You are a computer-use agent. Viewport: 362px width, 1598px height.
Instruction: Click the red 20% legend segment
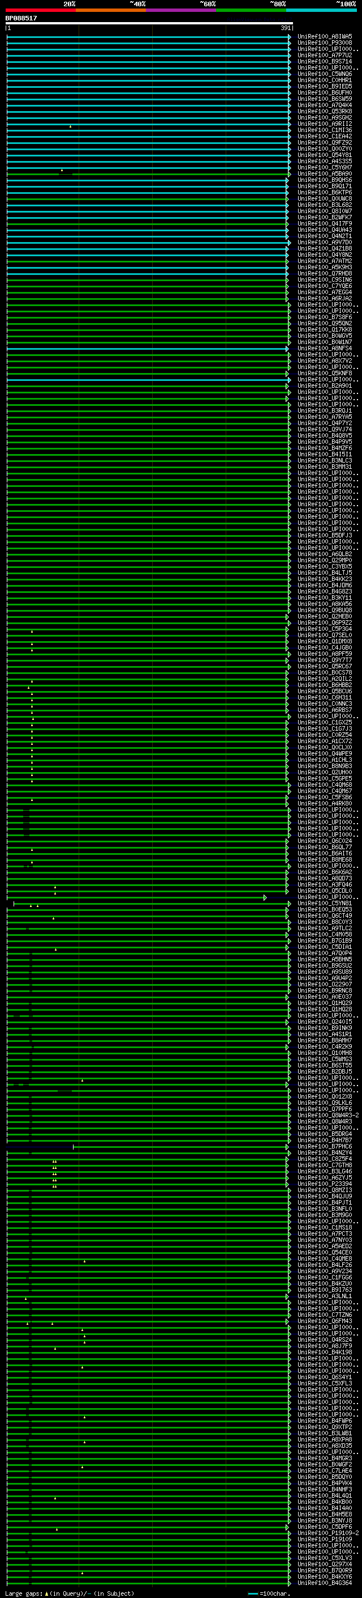click(41, 10)
